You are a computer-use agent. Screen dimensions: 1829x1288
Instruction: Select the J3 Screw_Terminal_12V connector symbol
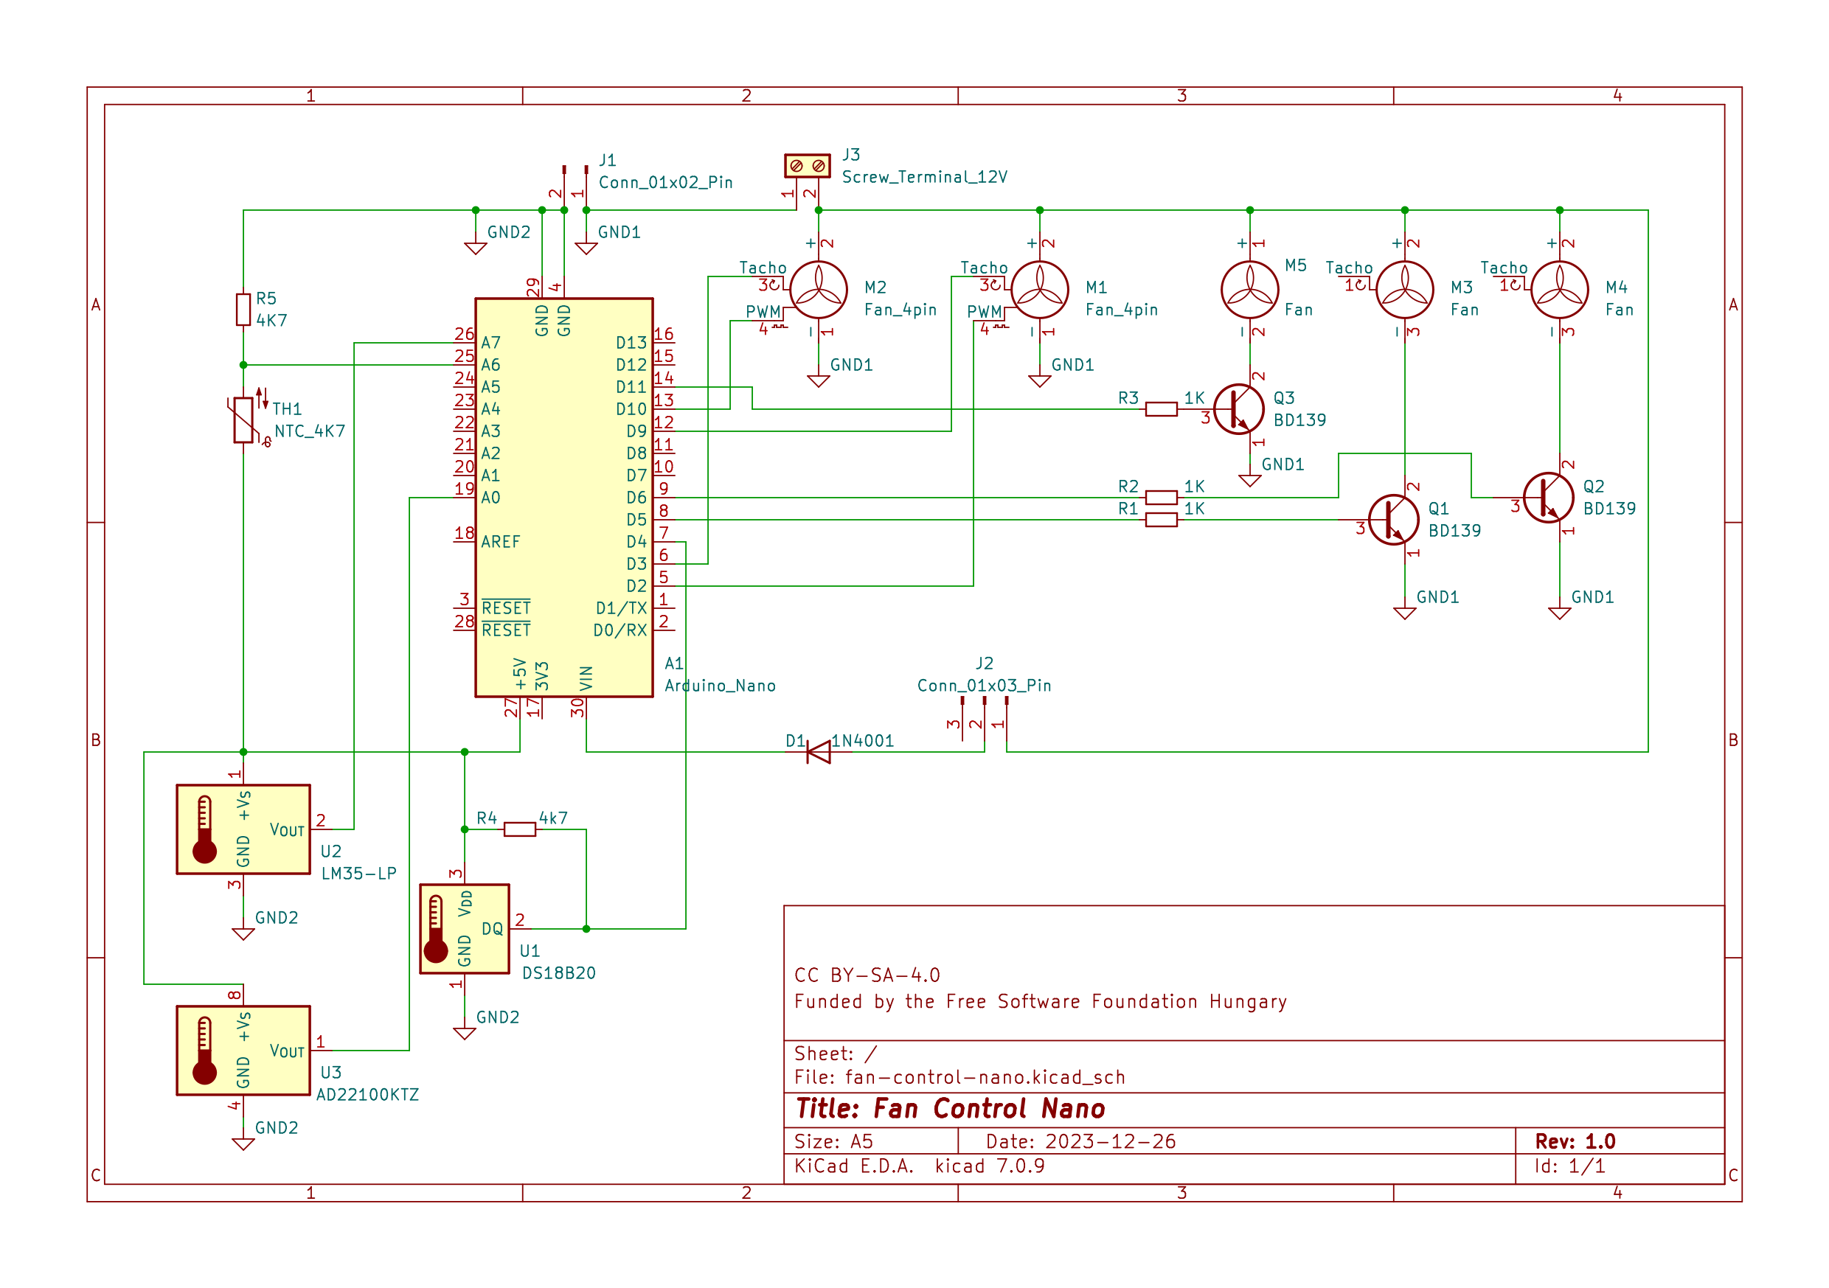(807, 166)
